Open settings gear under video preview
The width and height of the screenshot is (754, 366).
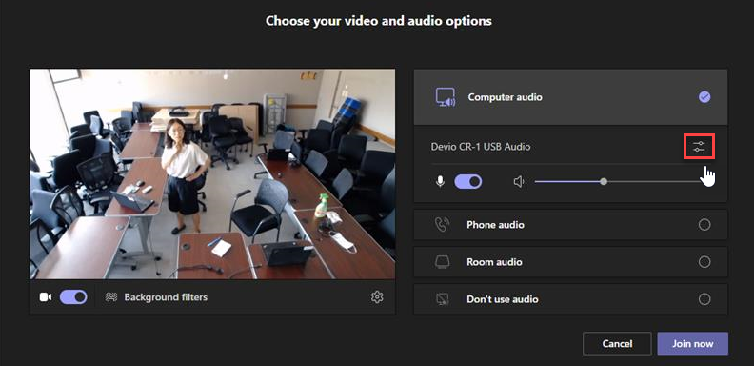pos(377,297)
